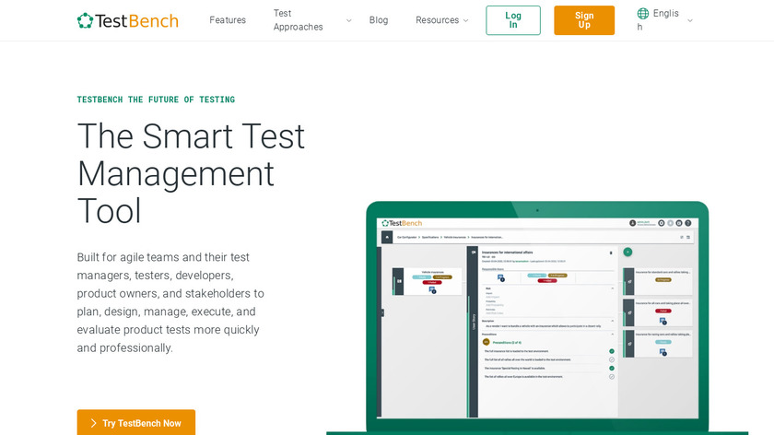Image resolution: width=774 pixels, height=435 pixels.
Task: Expand the Resources dropdown chevron
Action: [465, 21]
